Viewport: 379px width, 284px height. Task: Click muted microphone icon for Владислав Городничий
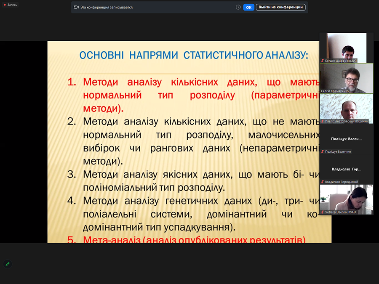tap(323, 182)
